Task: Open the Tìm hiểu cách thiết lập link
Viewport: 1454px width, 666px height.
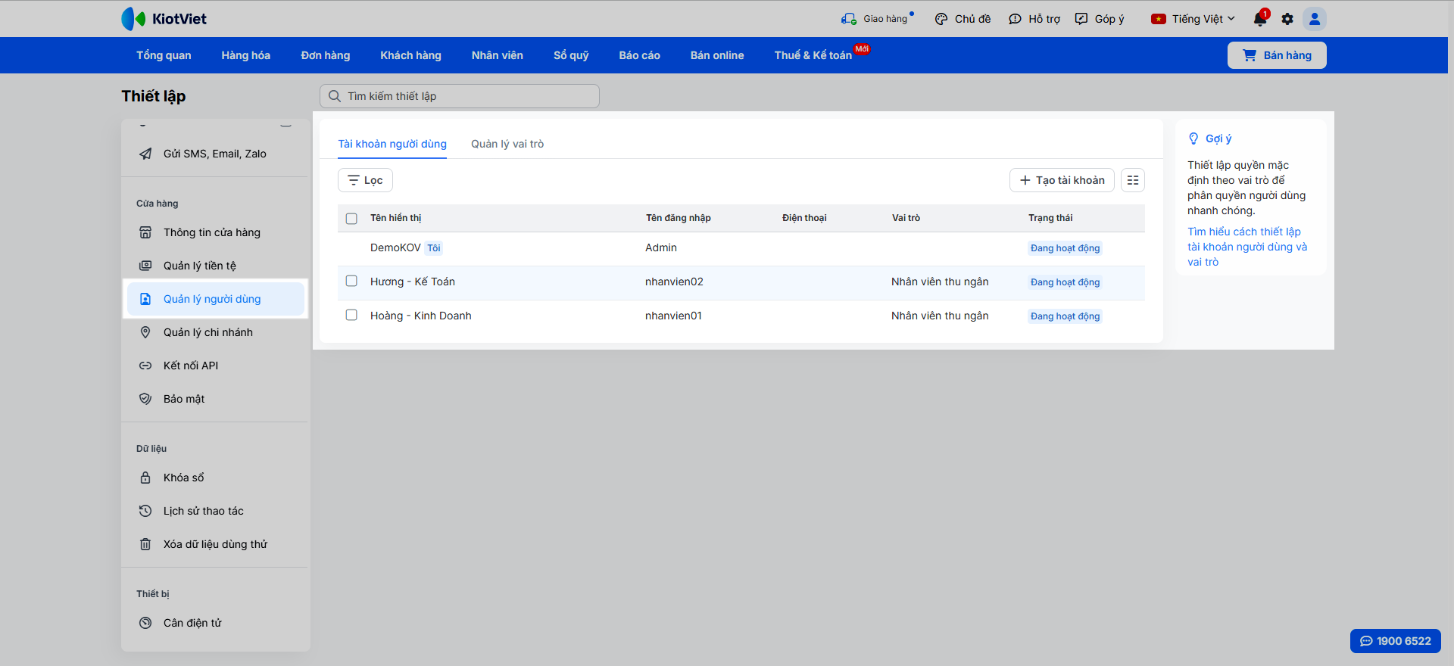Action: click(1247, 247)
